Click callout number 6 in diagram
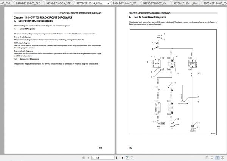 tap(148, 62)
